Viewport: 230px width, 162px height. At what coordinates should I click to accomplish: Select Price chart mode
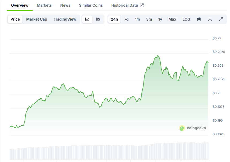pos(15,19)
